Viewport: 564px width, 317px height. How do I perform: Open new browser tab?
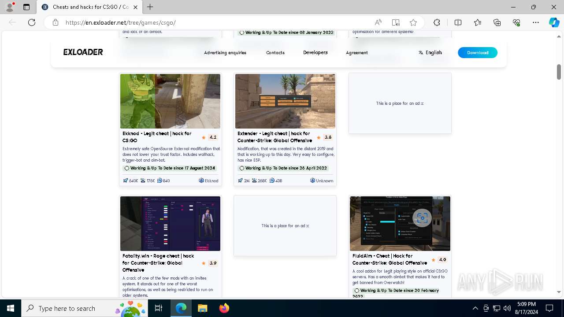[x=150, y=7]
